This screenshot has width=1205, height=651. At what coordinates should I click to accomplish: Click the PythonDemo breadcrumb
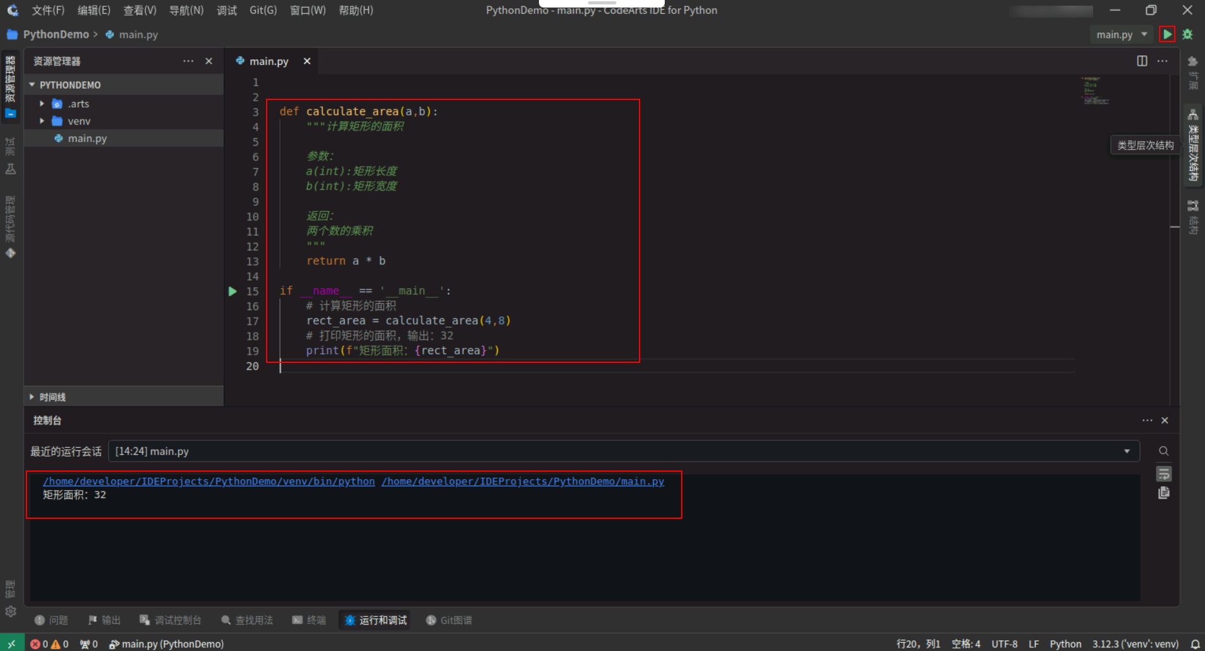pos(56,35)
